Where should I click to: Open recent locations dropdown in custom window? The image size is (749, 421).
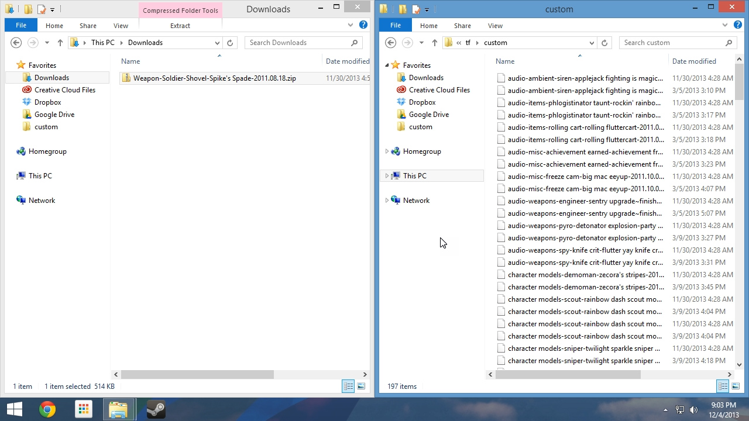coord(421,43)
